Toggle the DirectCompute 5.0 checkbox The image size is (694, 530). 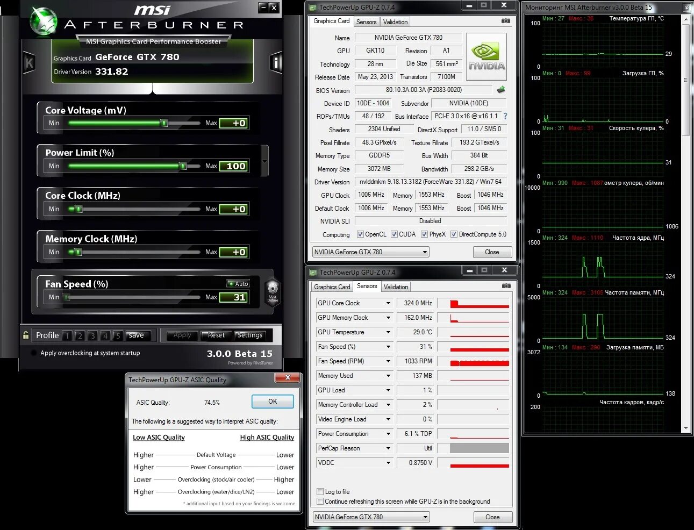[454, 234]
